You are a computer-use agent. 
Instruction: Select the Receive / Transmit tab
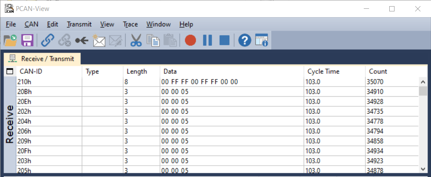pyautogui.click(x=42, y=58)
